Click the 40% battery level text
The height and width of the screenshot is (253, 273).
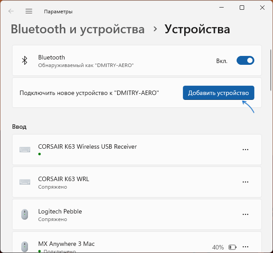(x=218, y=247)
